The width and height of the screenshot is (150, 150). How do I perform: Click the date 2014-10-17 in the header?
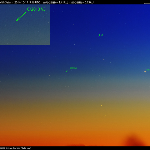pyautogui.click(x=21, y=2)
